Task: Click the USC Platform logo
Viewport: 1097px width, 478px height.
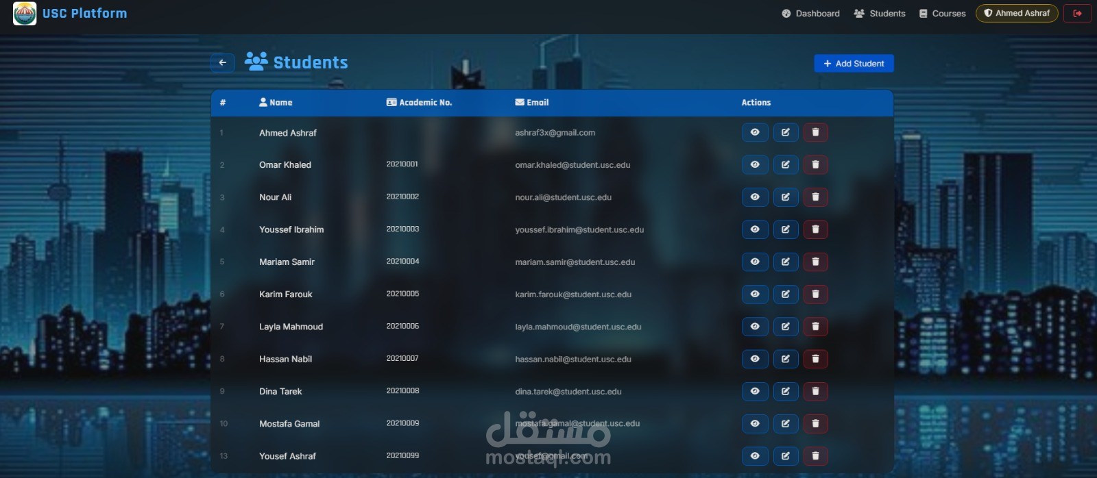Action: [x=25, y=14]
